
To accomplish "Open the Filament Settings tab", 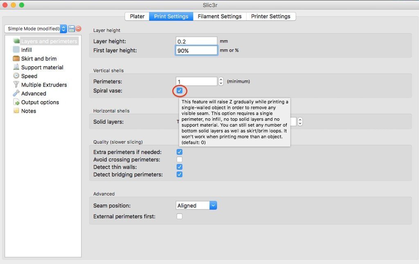I will [x=220, y=16].
